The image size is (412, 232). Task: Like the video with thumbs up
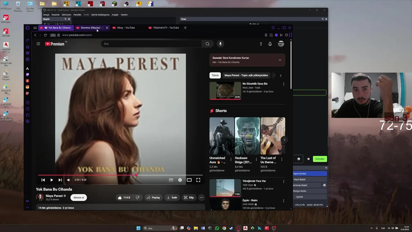pos(124,198)
